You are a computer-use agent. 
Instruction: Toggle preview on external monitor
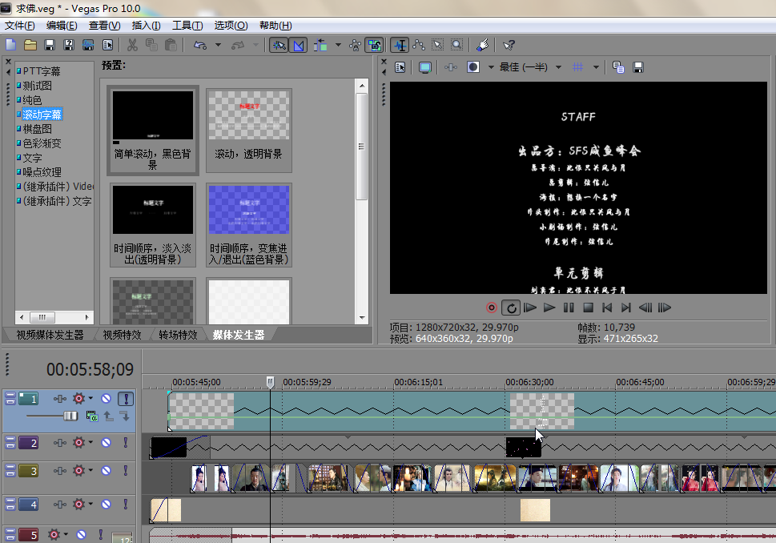coord(424,66)
